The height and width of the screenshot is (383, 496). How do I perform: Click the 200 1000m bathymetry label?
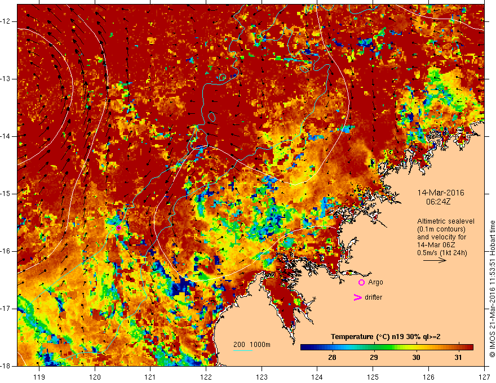[x=252, y=345]
